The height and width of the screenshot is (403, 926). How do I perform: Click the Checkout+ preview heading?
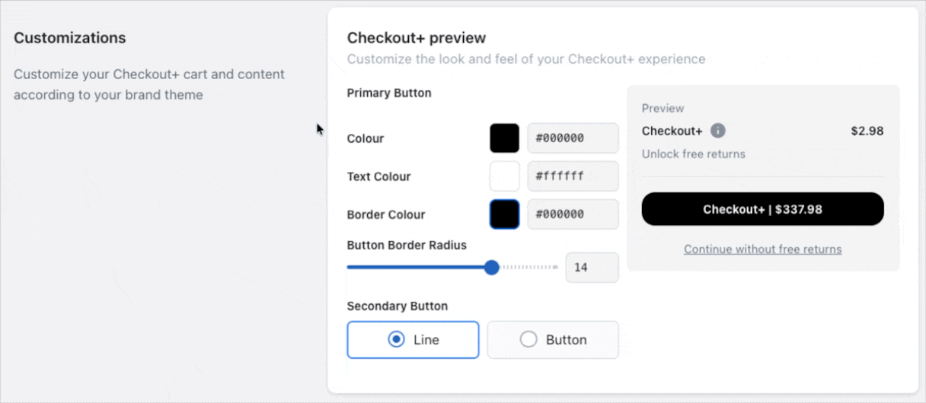tap(416, 38)
